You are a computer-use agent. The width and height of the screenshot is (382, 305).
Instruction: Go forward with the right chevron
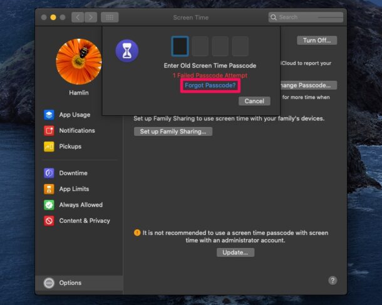tap(91, 18)
